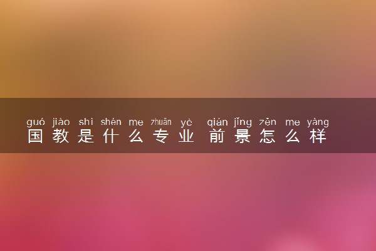Click the Chinese character 教
This screenshot has height=251, width=376.
tap(61, 136)
